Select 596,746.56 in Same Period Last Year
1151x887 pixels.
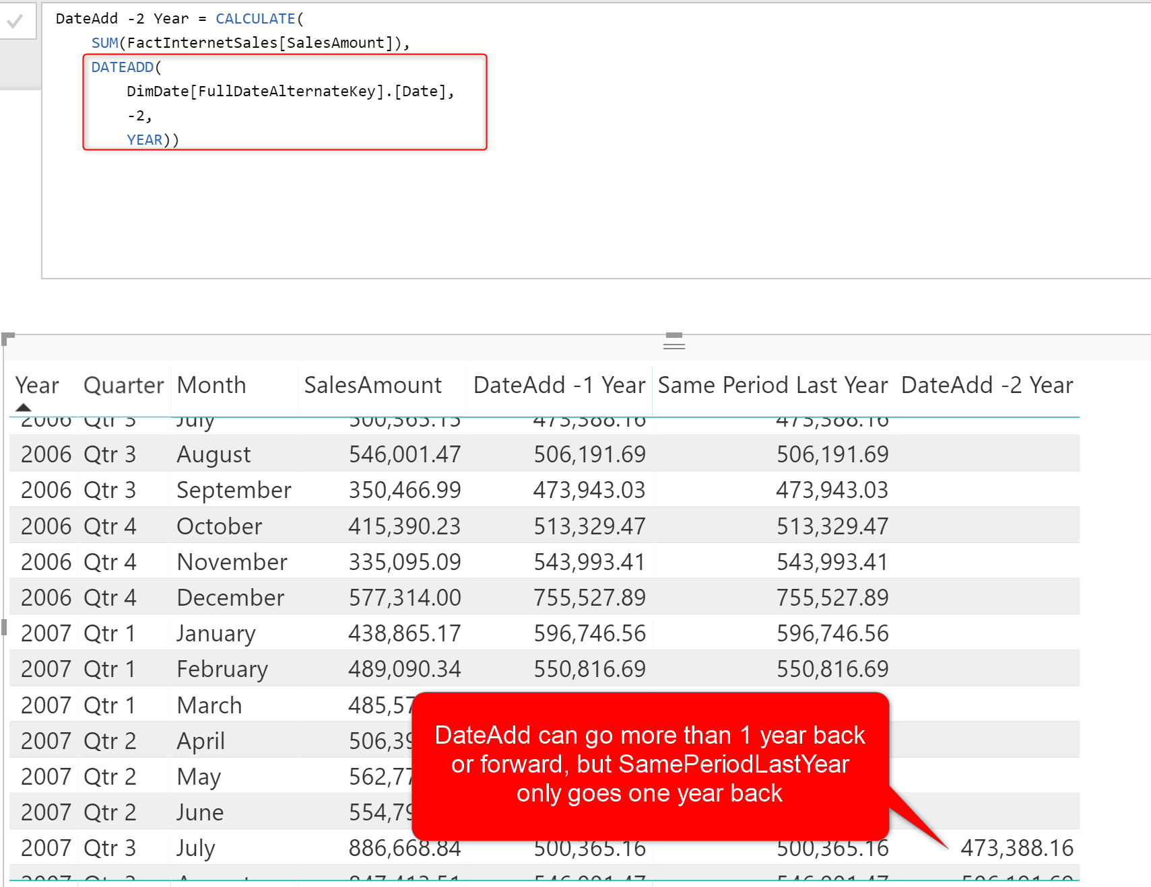(x=832, y=633)
